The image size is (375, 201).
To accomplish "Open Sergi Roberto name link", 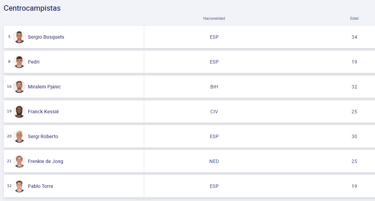I will click(43, 136).
